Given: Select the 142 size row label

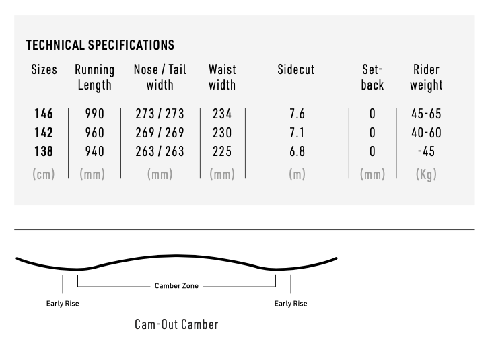Looking at the screenshot, I should [x=44, y=133].
